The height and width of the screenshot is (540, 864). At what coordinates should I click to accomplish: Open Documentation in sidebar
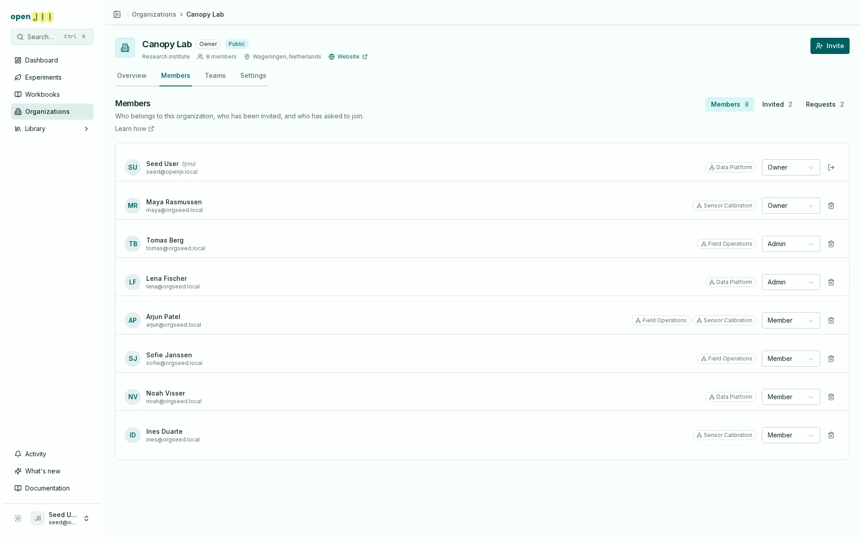point(52,488)
